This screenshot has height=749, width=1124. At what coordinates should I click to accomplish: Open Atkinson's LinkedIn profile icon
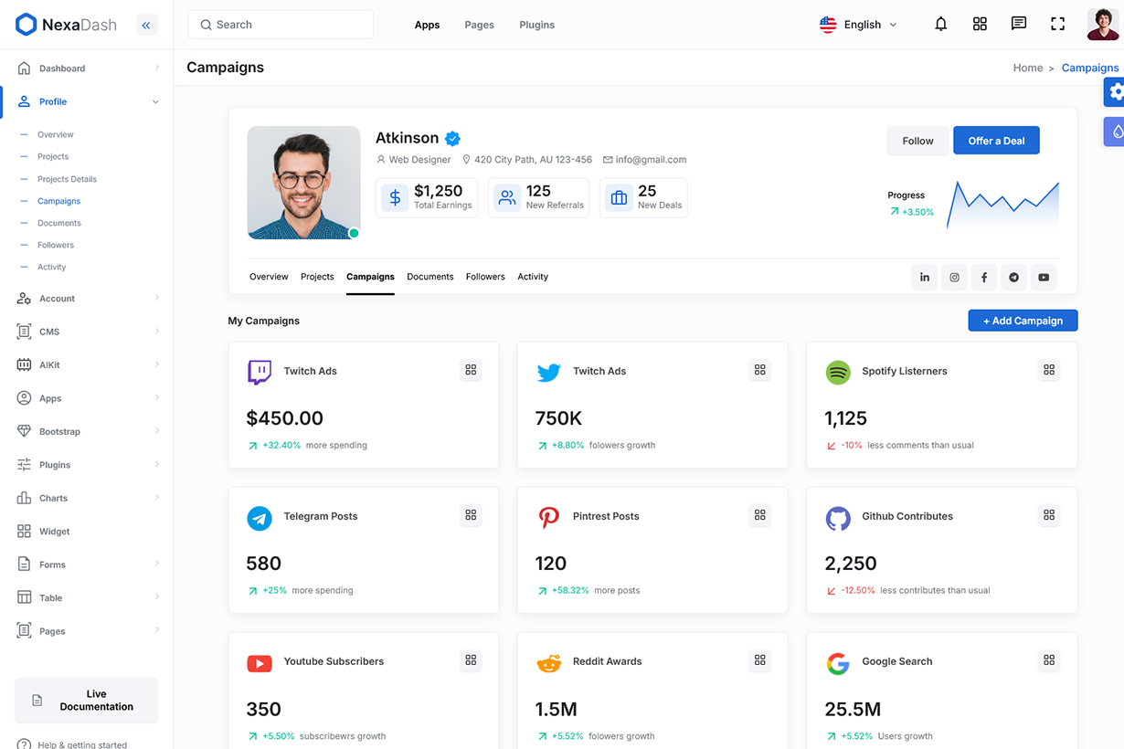tap(925, 278)
